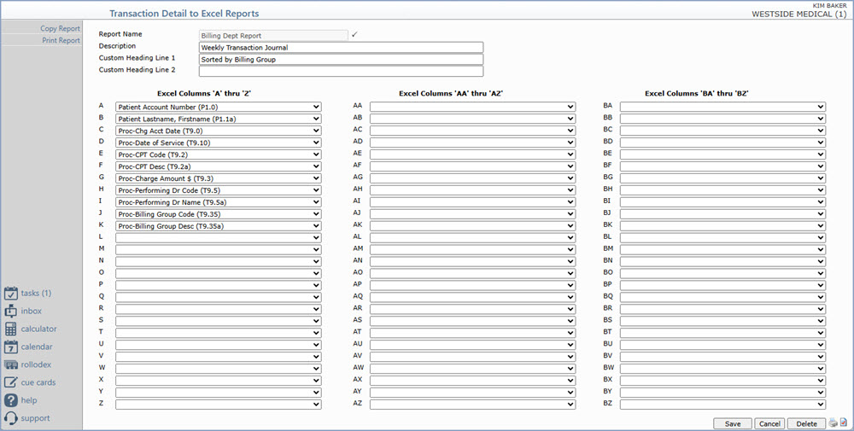This screenshot has width=854, height=431.
Task: Open column G Proc-Charge Amount dropdown
Action: [218, 178]
